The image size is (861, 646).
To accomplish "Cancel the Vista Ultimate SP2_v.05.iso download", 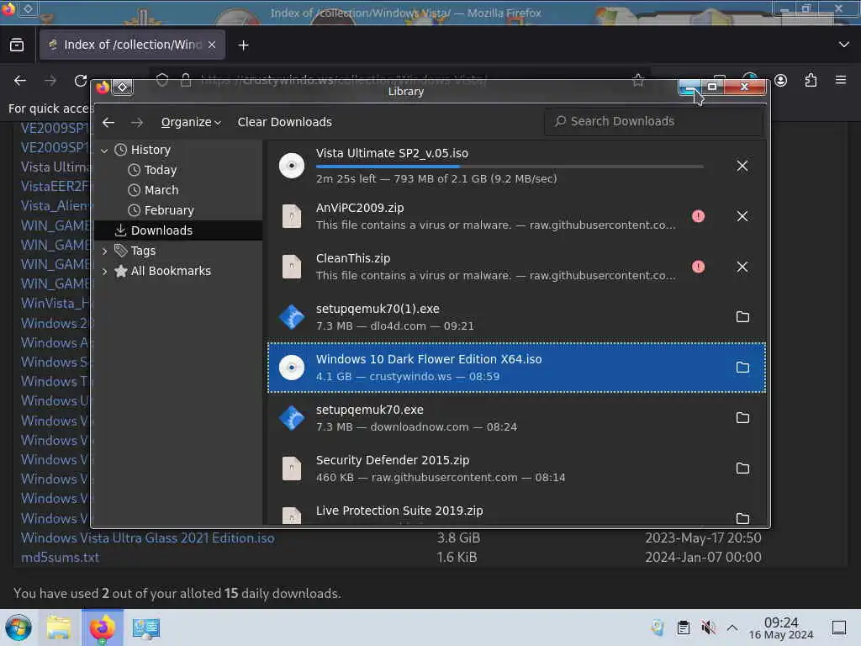I will [x=742, y=166].
